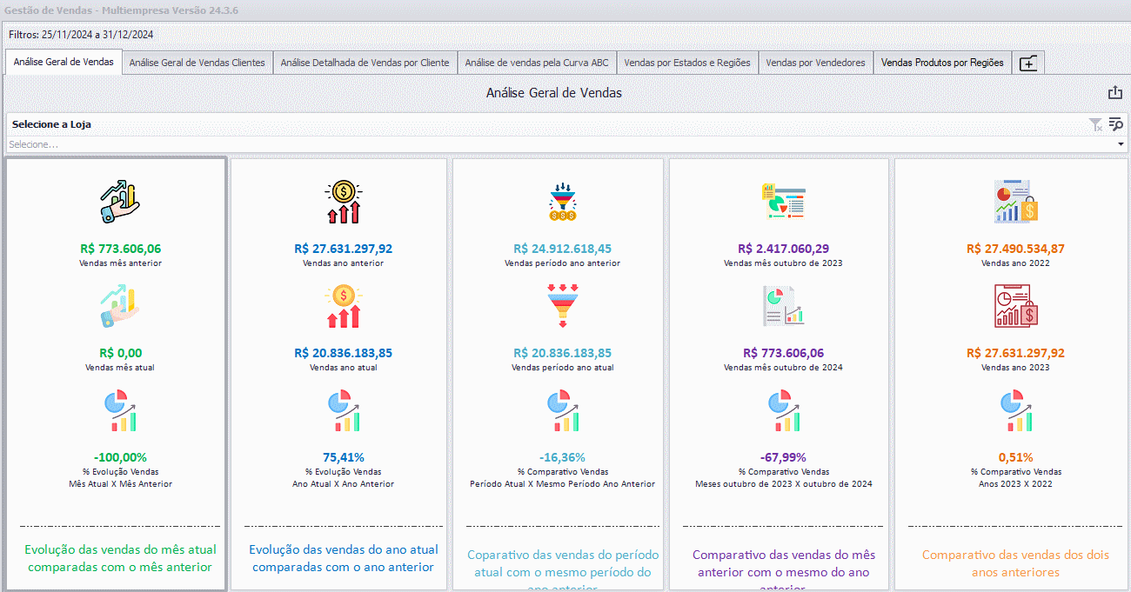This screenshot has height=592, width=1131.
Task: Open Análise Geral de Vendas Clientes tab
Action: pos(197,63)
